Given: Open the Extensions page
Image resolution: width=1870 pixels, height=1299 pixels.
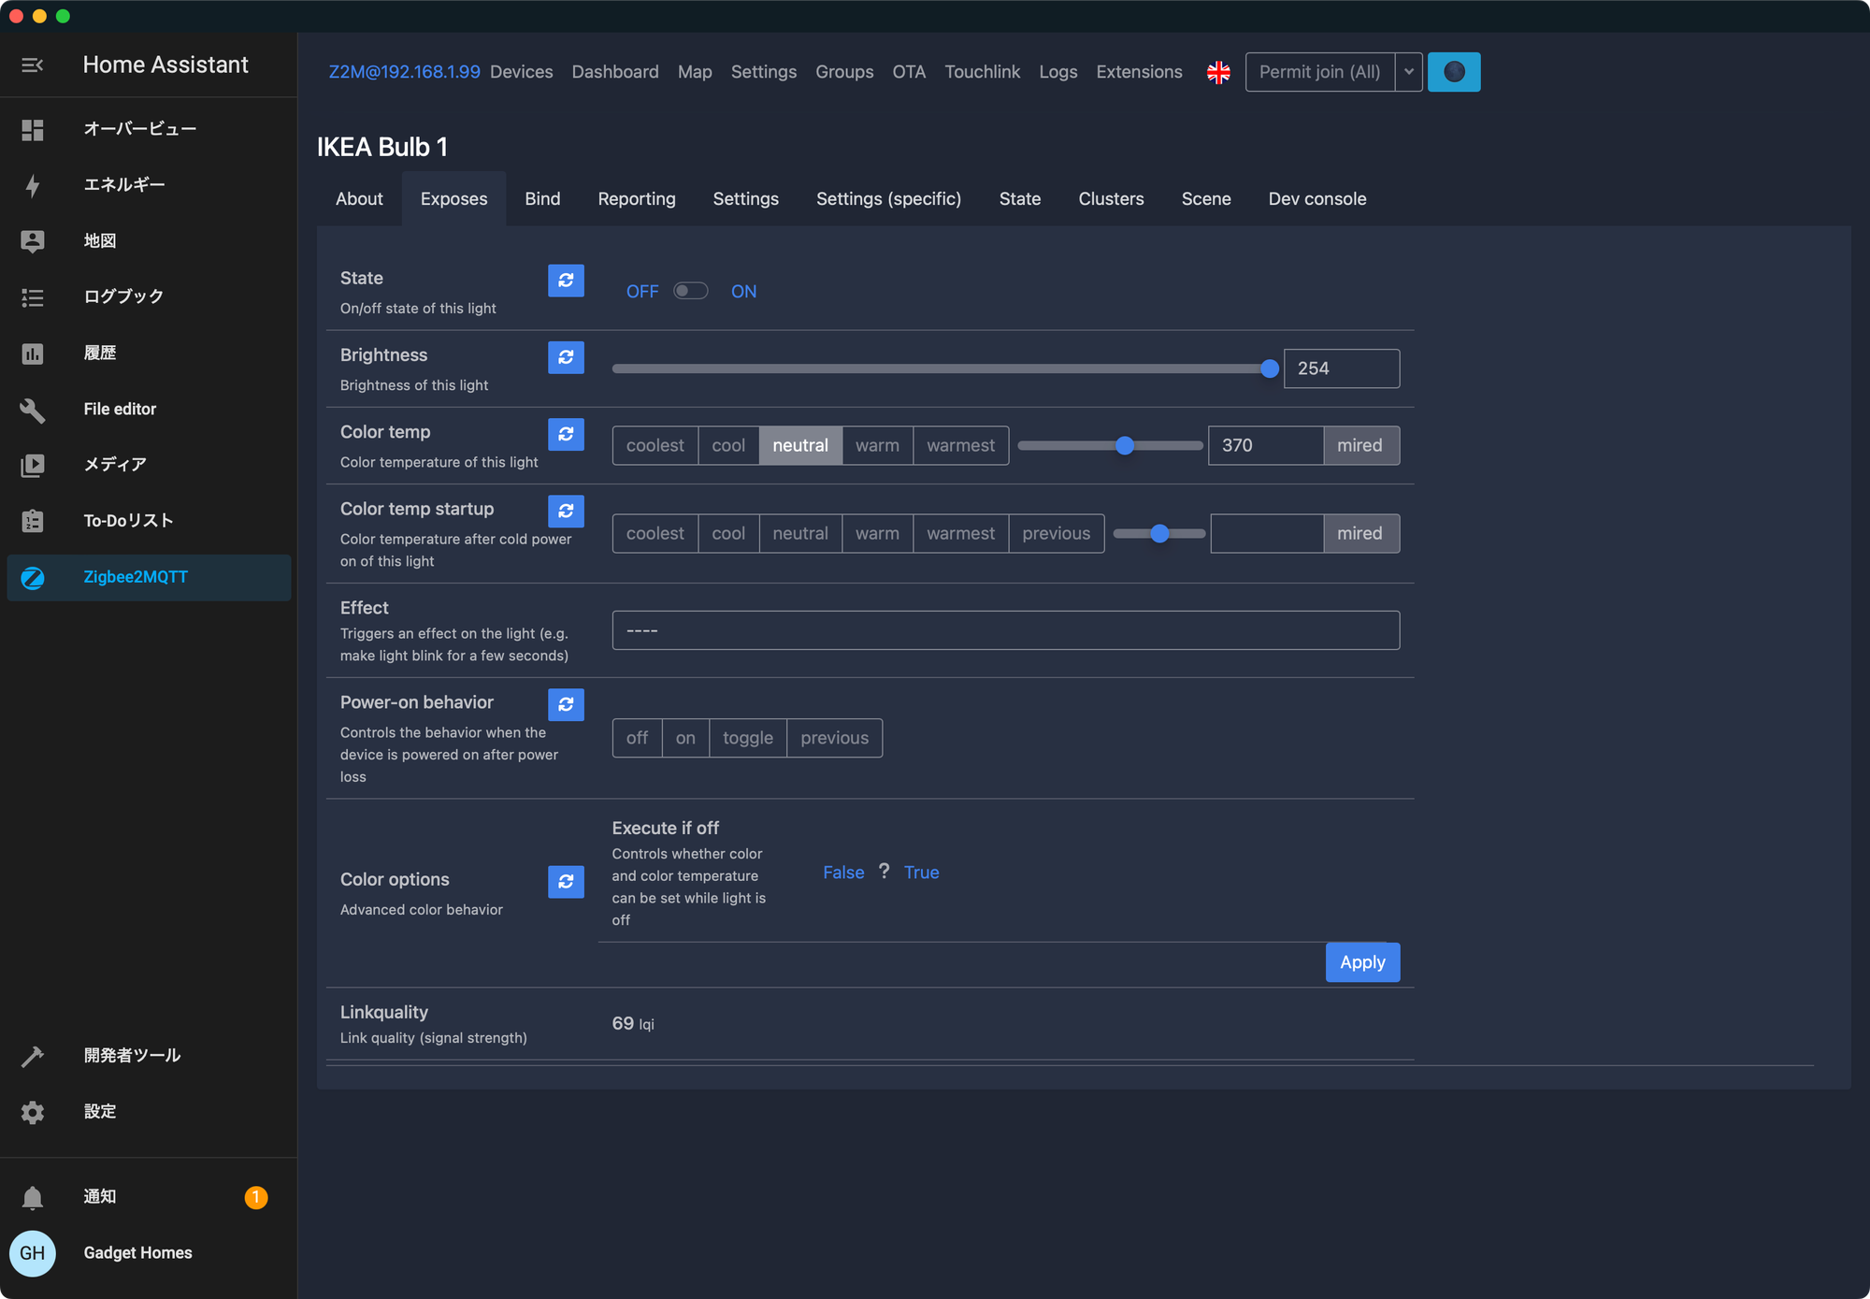Looking at the screenshot, I should pos(1139,72).
